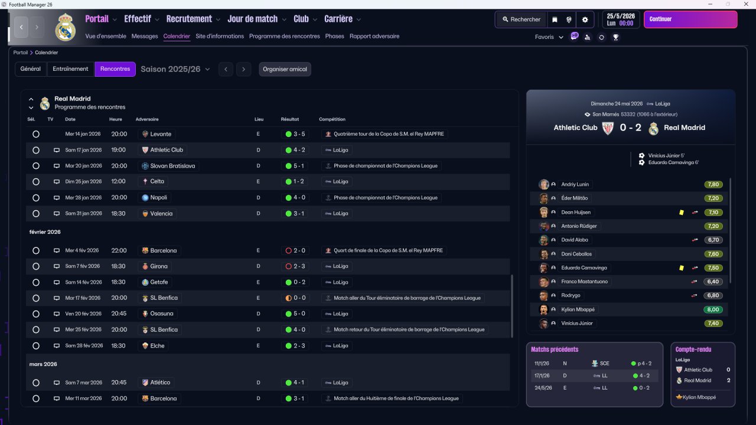Expand the Saison 2025/26 selector

point(175,69)
